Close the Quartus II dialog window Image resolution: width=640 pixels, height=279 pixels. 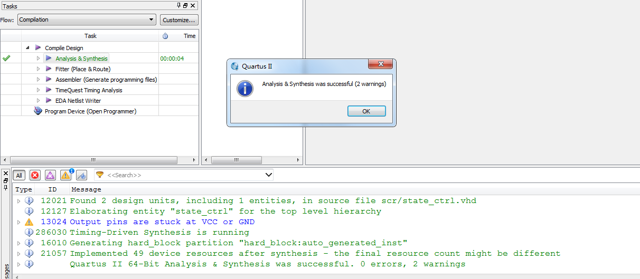point(380,64)
